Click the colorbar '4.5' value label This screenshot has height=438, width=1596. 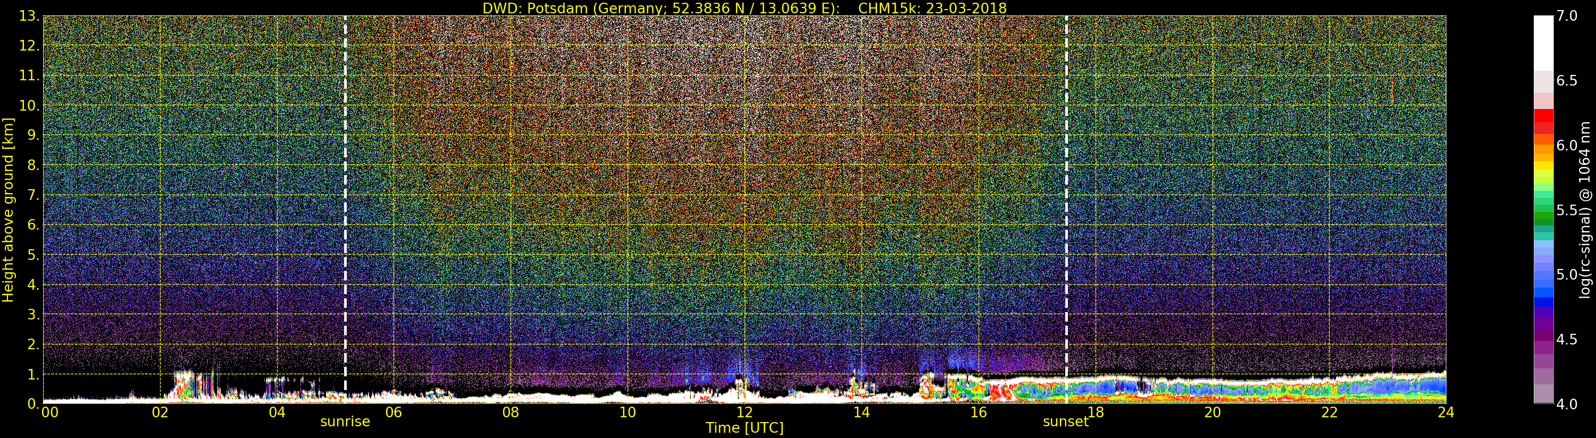click(x=1567, y=340)
